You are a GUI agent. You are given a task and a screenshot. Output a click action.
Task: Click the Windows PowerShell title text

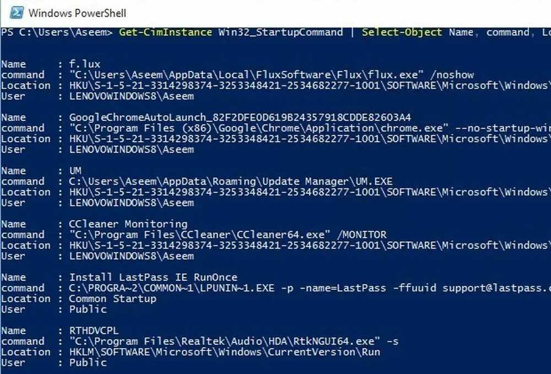pyautogui.click(x=77, y=13)
